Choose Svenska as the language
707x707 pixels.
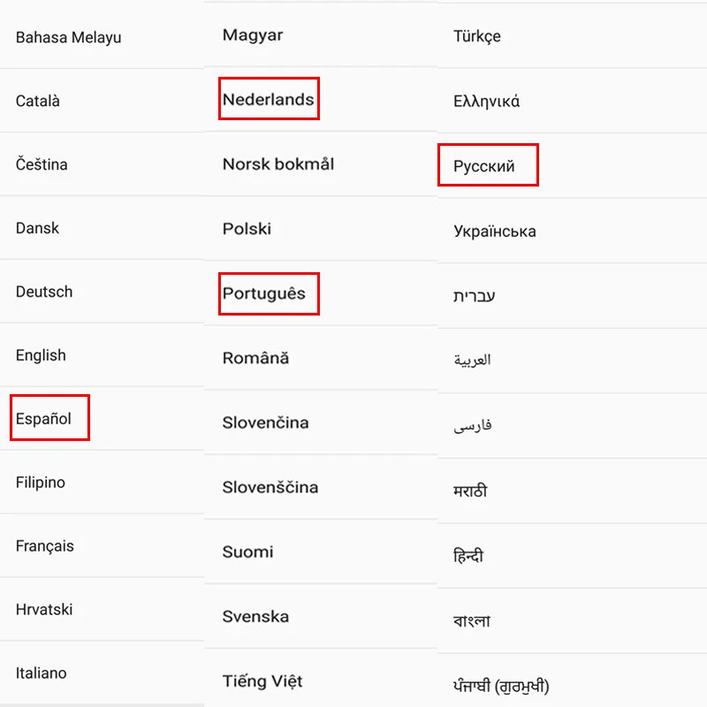(255, 617)
